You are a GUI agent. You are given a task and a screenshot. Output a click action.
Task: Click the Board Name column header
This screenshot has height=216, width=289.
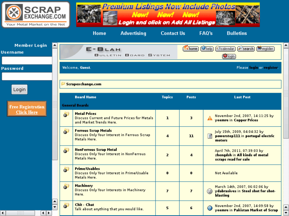[85, 97]
